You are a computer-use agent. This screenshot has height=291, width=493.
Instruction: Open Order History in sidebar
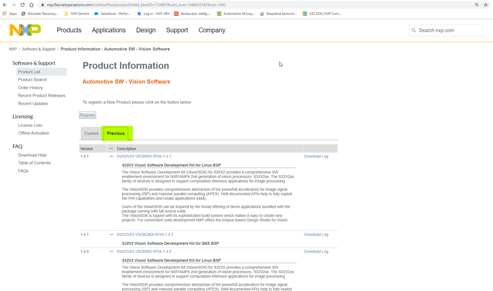click(x=31, y=88)
